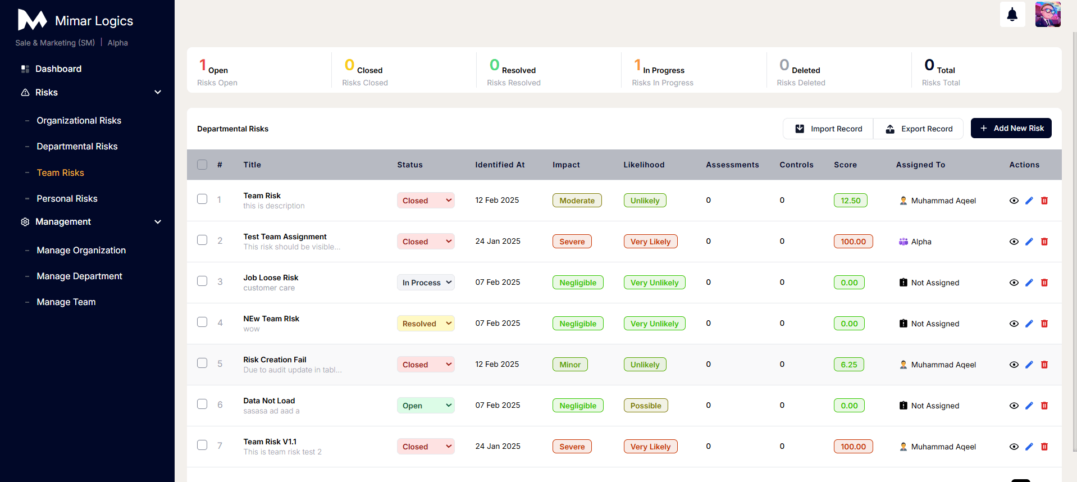View details of Team Risk row
This screenshot has width=1077, height=482.
[x=1014, y=201]
